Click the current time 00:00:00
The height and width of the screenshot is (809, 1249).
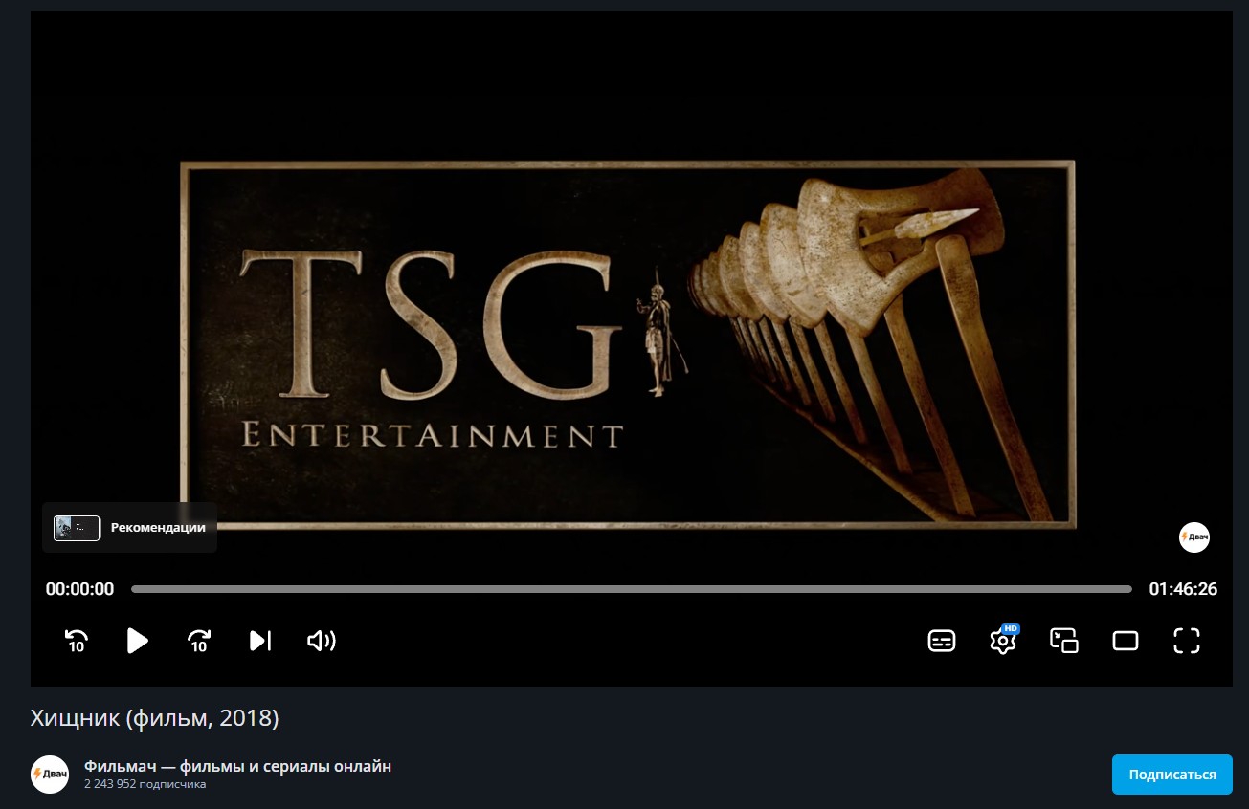79,589
